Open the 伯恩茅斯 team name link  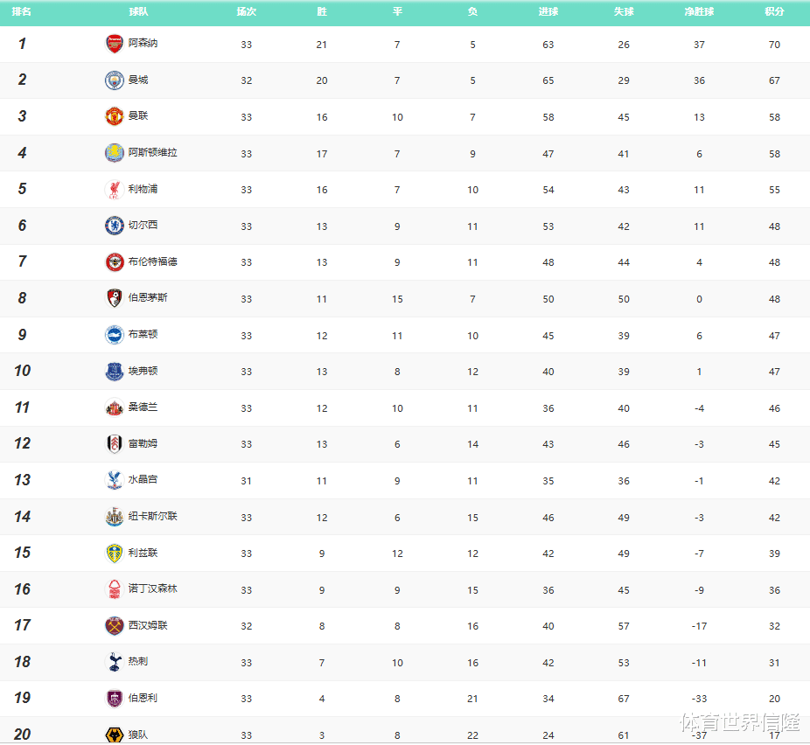pyautogui.click(x=148, y=298)
